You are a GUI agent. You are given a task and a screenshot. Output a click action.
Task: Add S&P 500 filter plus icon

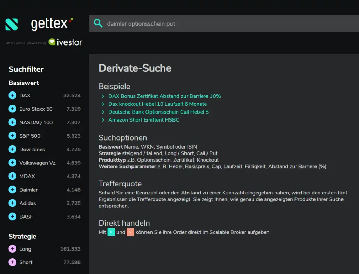pyautogui.click(x=12, y=136)
